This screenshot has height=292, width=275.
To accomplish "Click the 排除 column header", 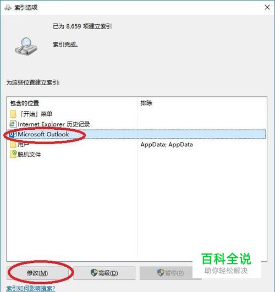I will [146, 103].
